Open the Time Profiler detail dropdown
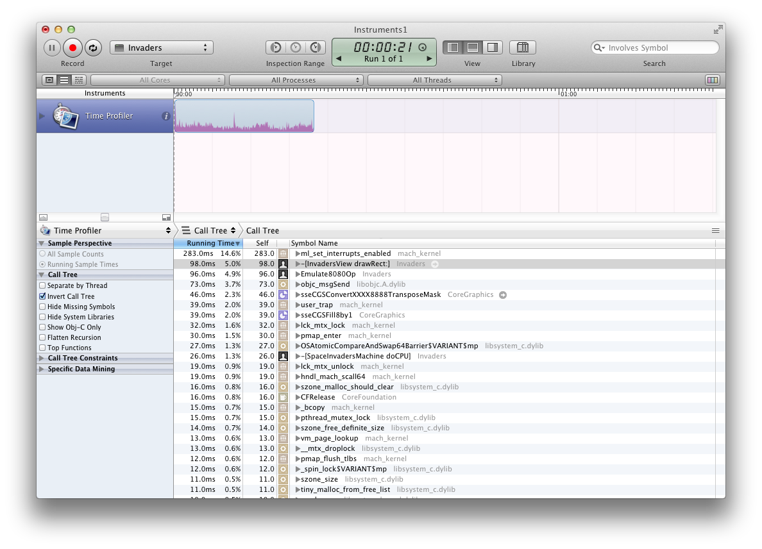The image size is (762, 549). (x=105, y=230)
